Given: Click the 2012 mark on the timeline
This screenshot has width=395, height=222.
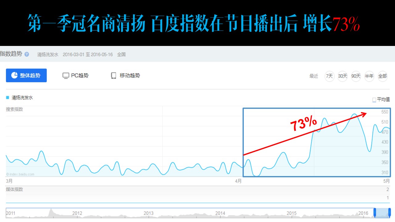Looking at the screenshot, I should [77, 213].
